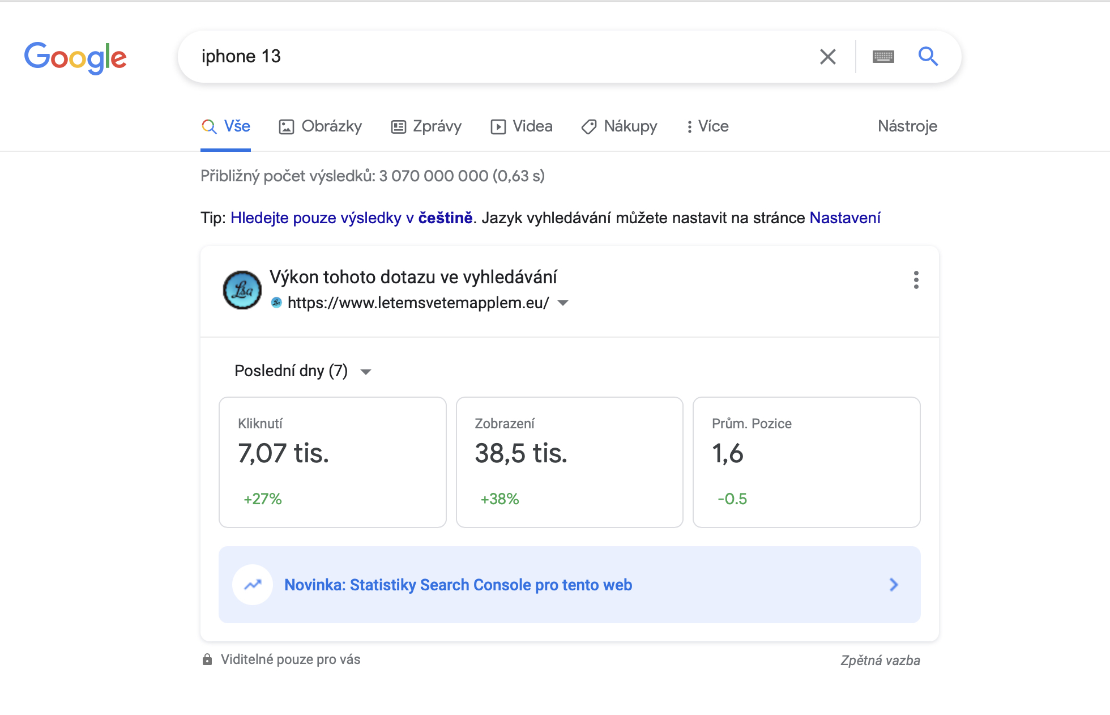The height and width of the screenshot is (715, 1110).
Task: Click the blue search magnifier icon
Action: coord(928,57)
